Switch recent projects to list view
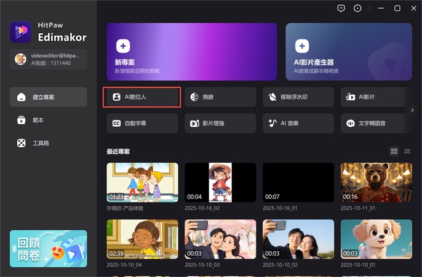The width and height of the screenshot is (422, 277). point(407,151)
